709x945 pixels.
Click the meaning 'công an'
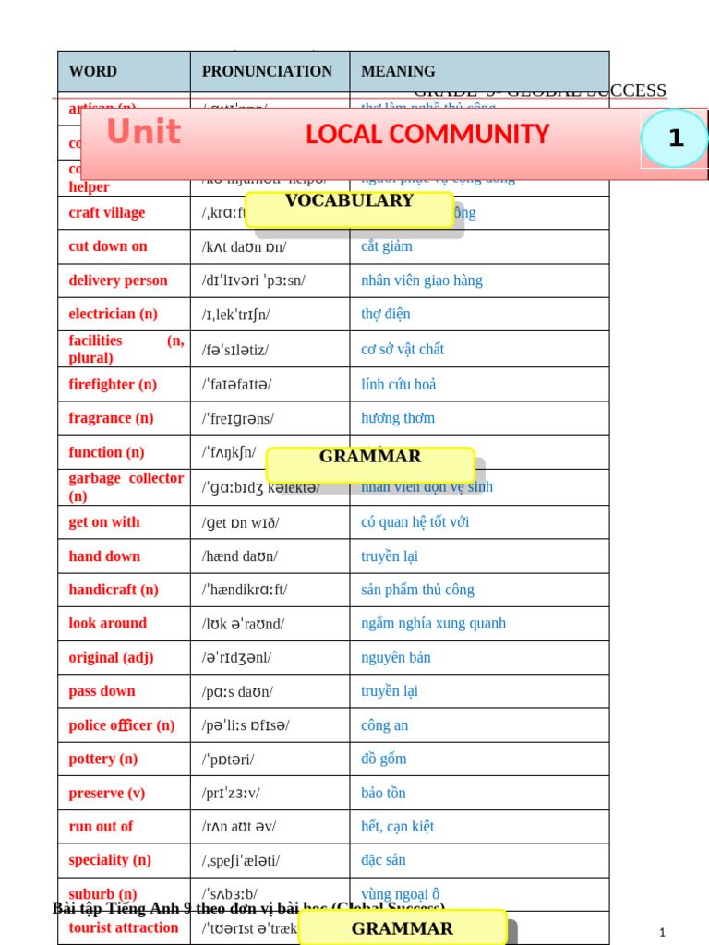[384, 725]
